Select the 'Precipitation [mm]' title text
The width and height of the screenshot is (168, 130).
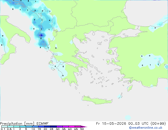pyautogui.click(x=17, y=124)
